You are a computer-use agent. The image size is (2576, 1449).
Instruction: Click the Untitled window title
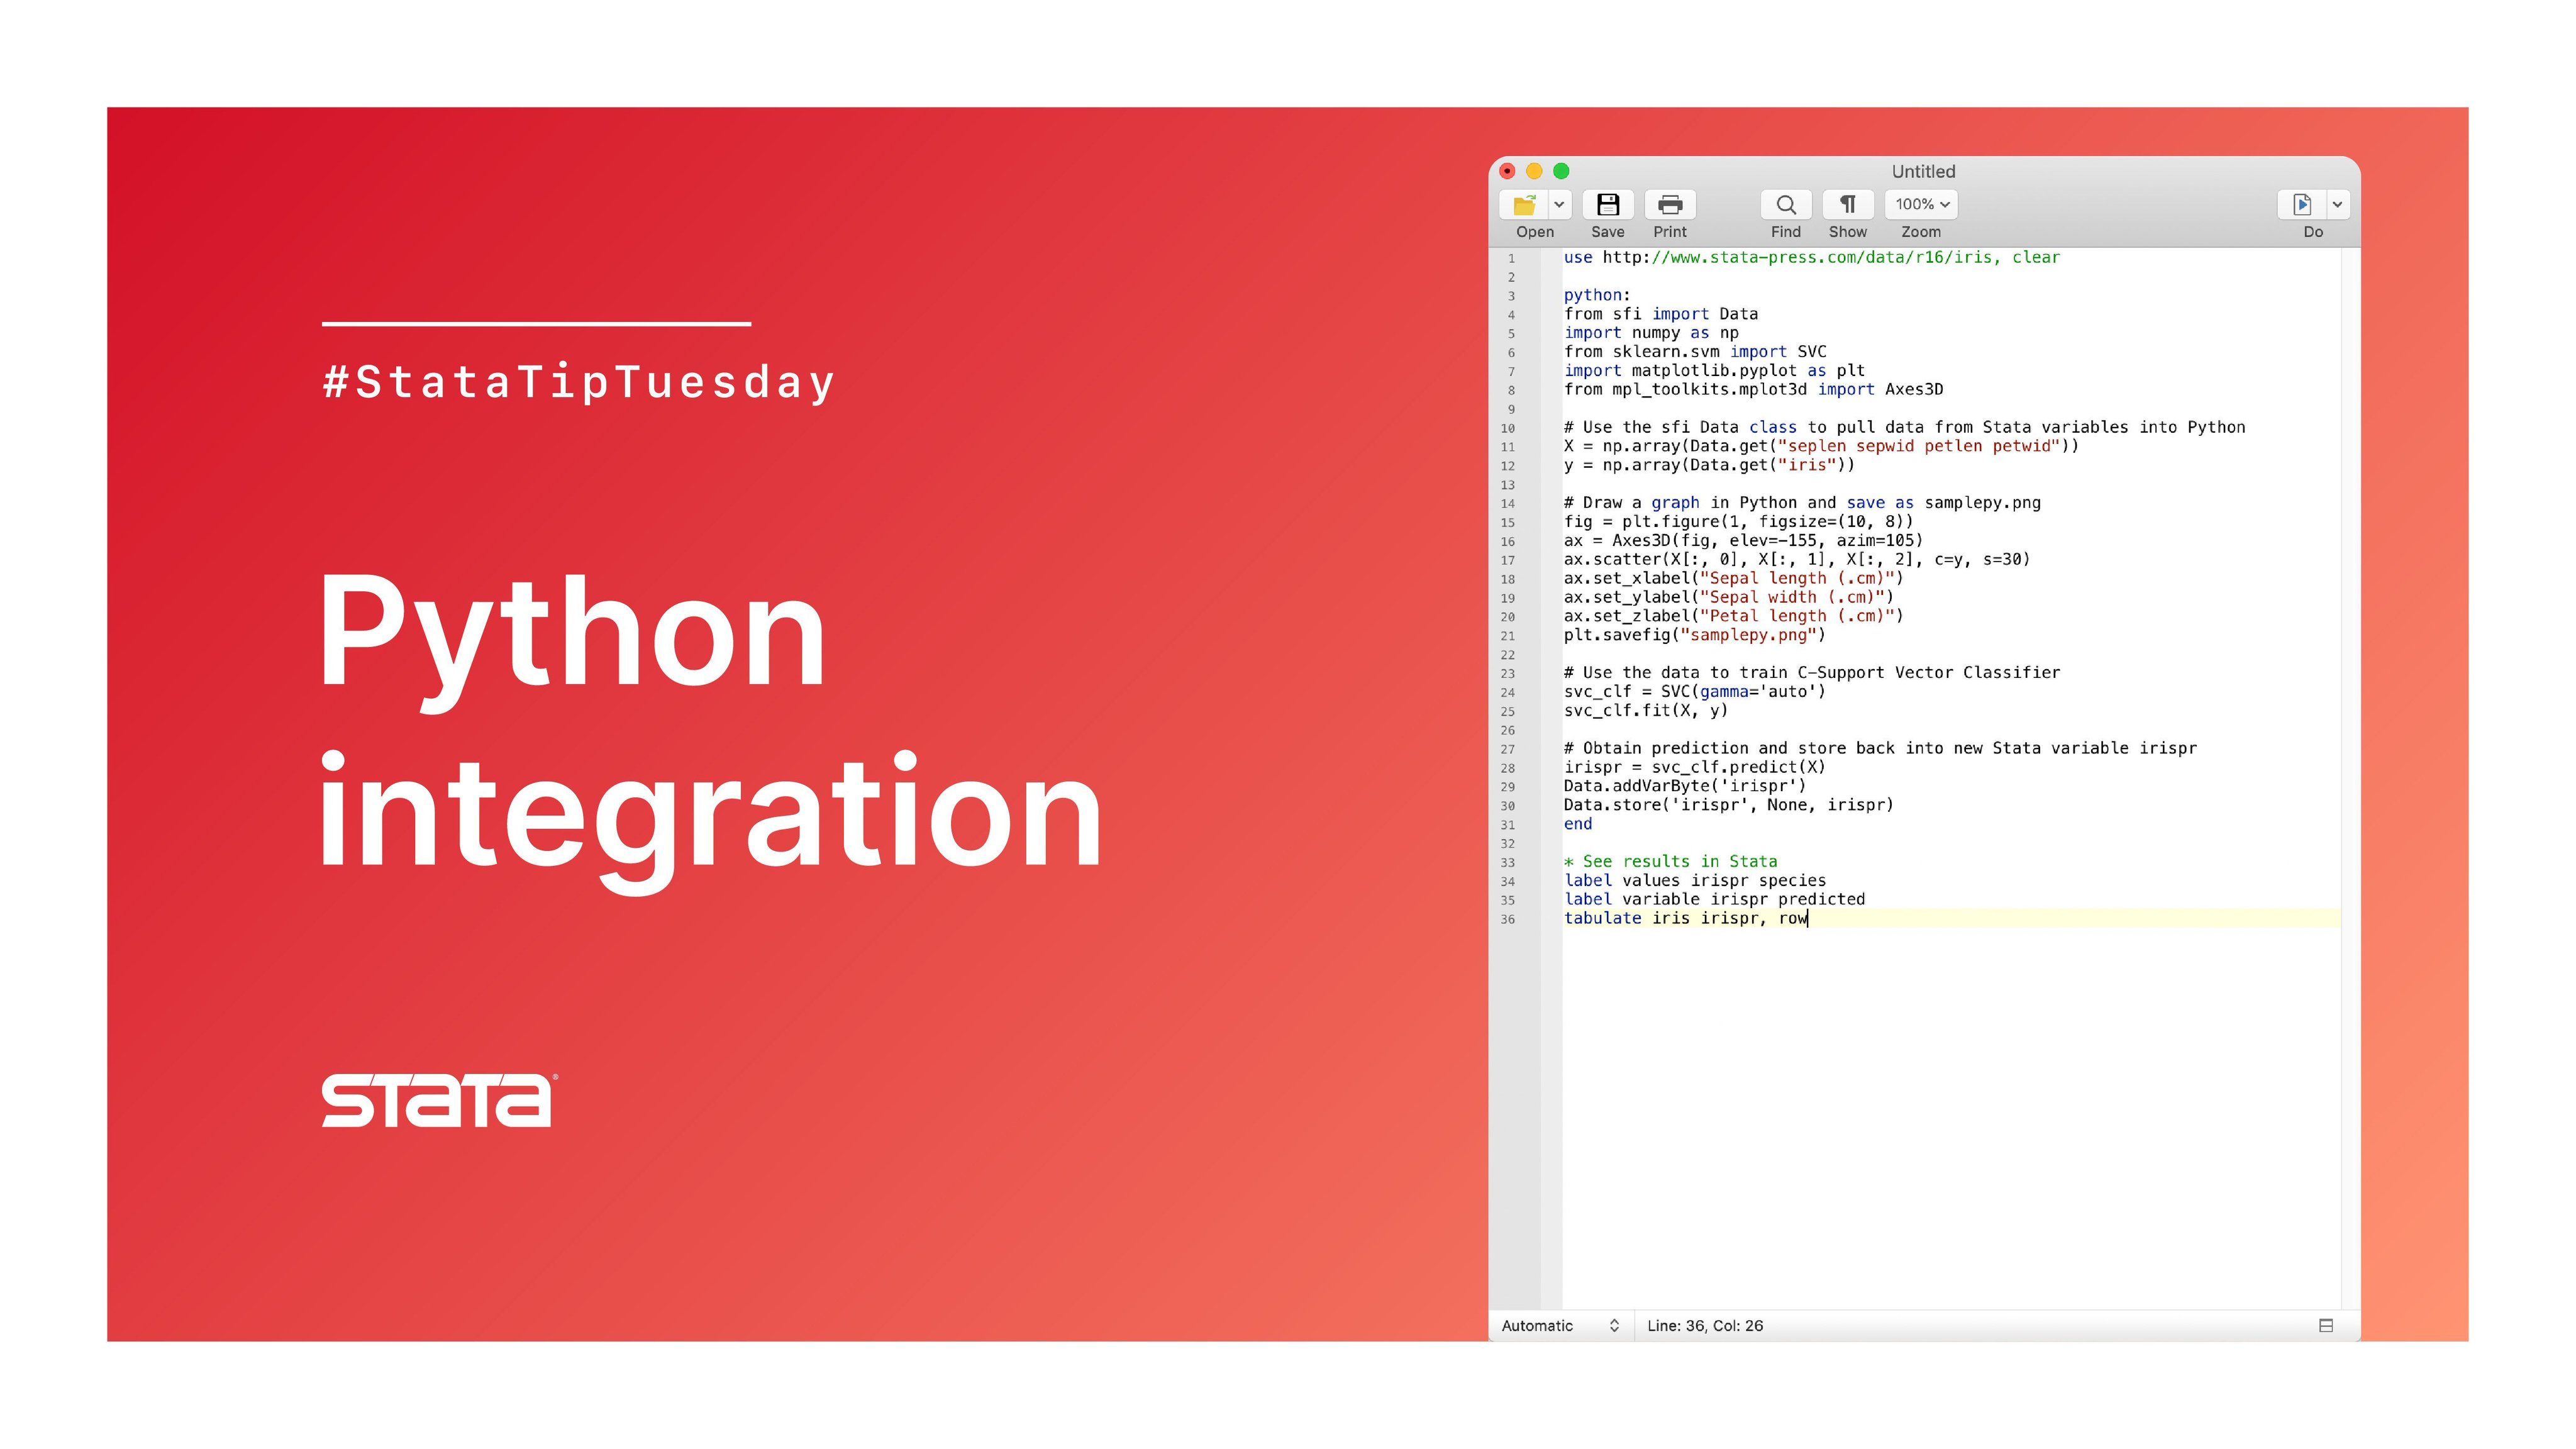[x=1923, y=172]
